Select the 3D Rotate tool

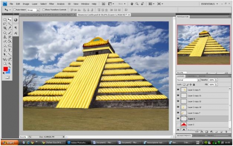[x=5, y=59]
